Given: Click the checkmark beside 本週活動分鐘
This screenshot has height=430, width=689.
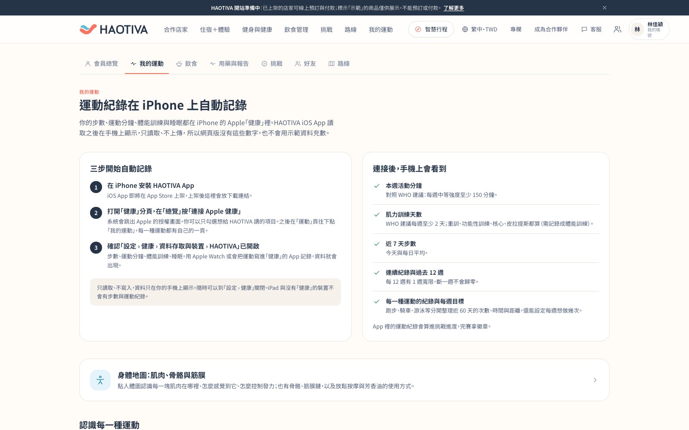Looking at the screenshot, I should pos(377,186).
